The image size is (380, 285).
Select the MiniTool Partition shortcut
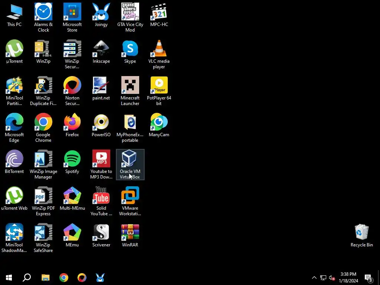[14, 91]
